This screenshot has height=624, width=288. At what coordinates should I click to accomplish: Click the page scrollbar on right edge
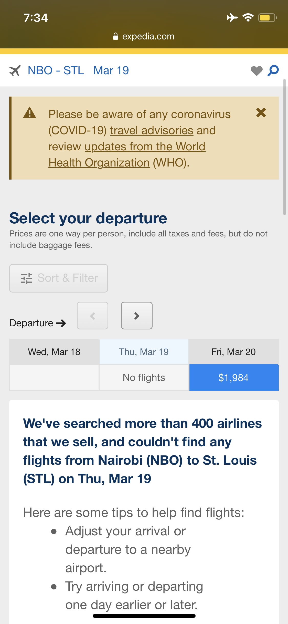(284, 147)
